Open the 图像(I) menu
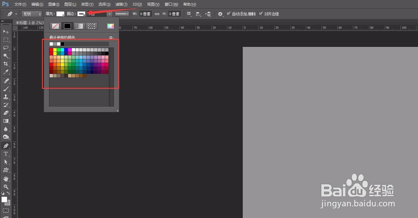Image resolution: width=418 pixels, height=218 pixels. coord(54,4)
